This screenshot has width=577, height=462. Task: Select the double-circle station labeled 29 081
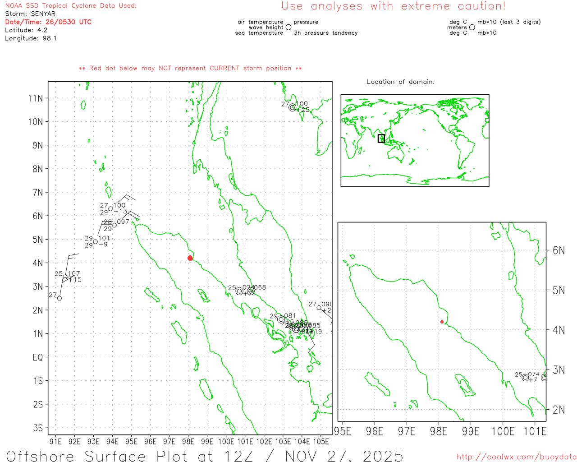(281, 319)
